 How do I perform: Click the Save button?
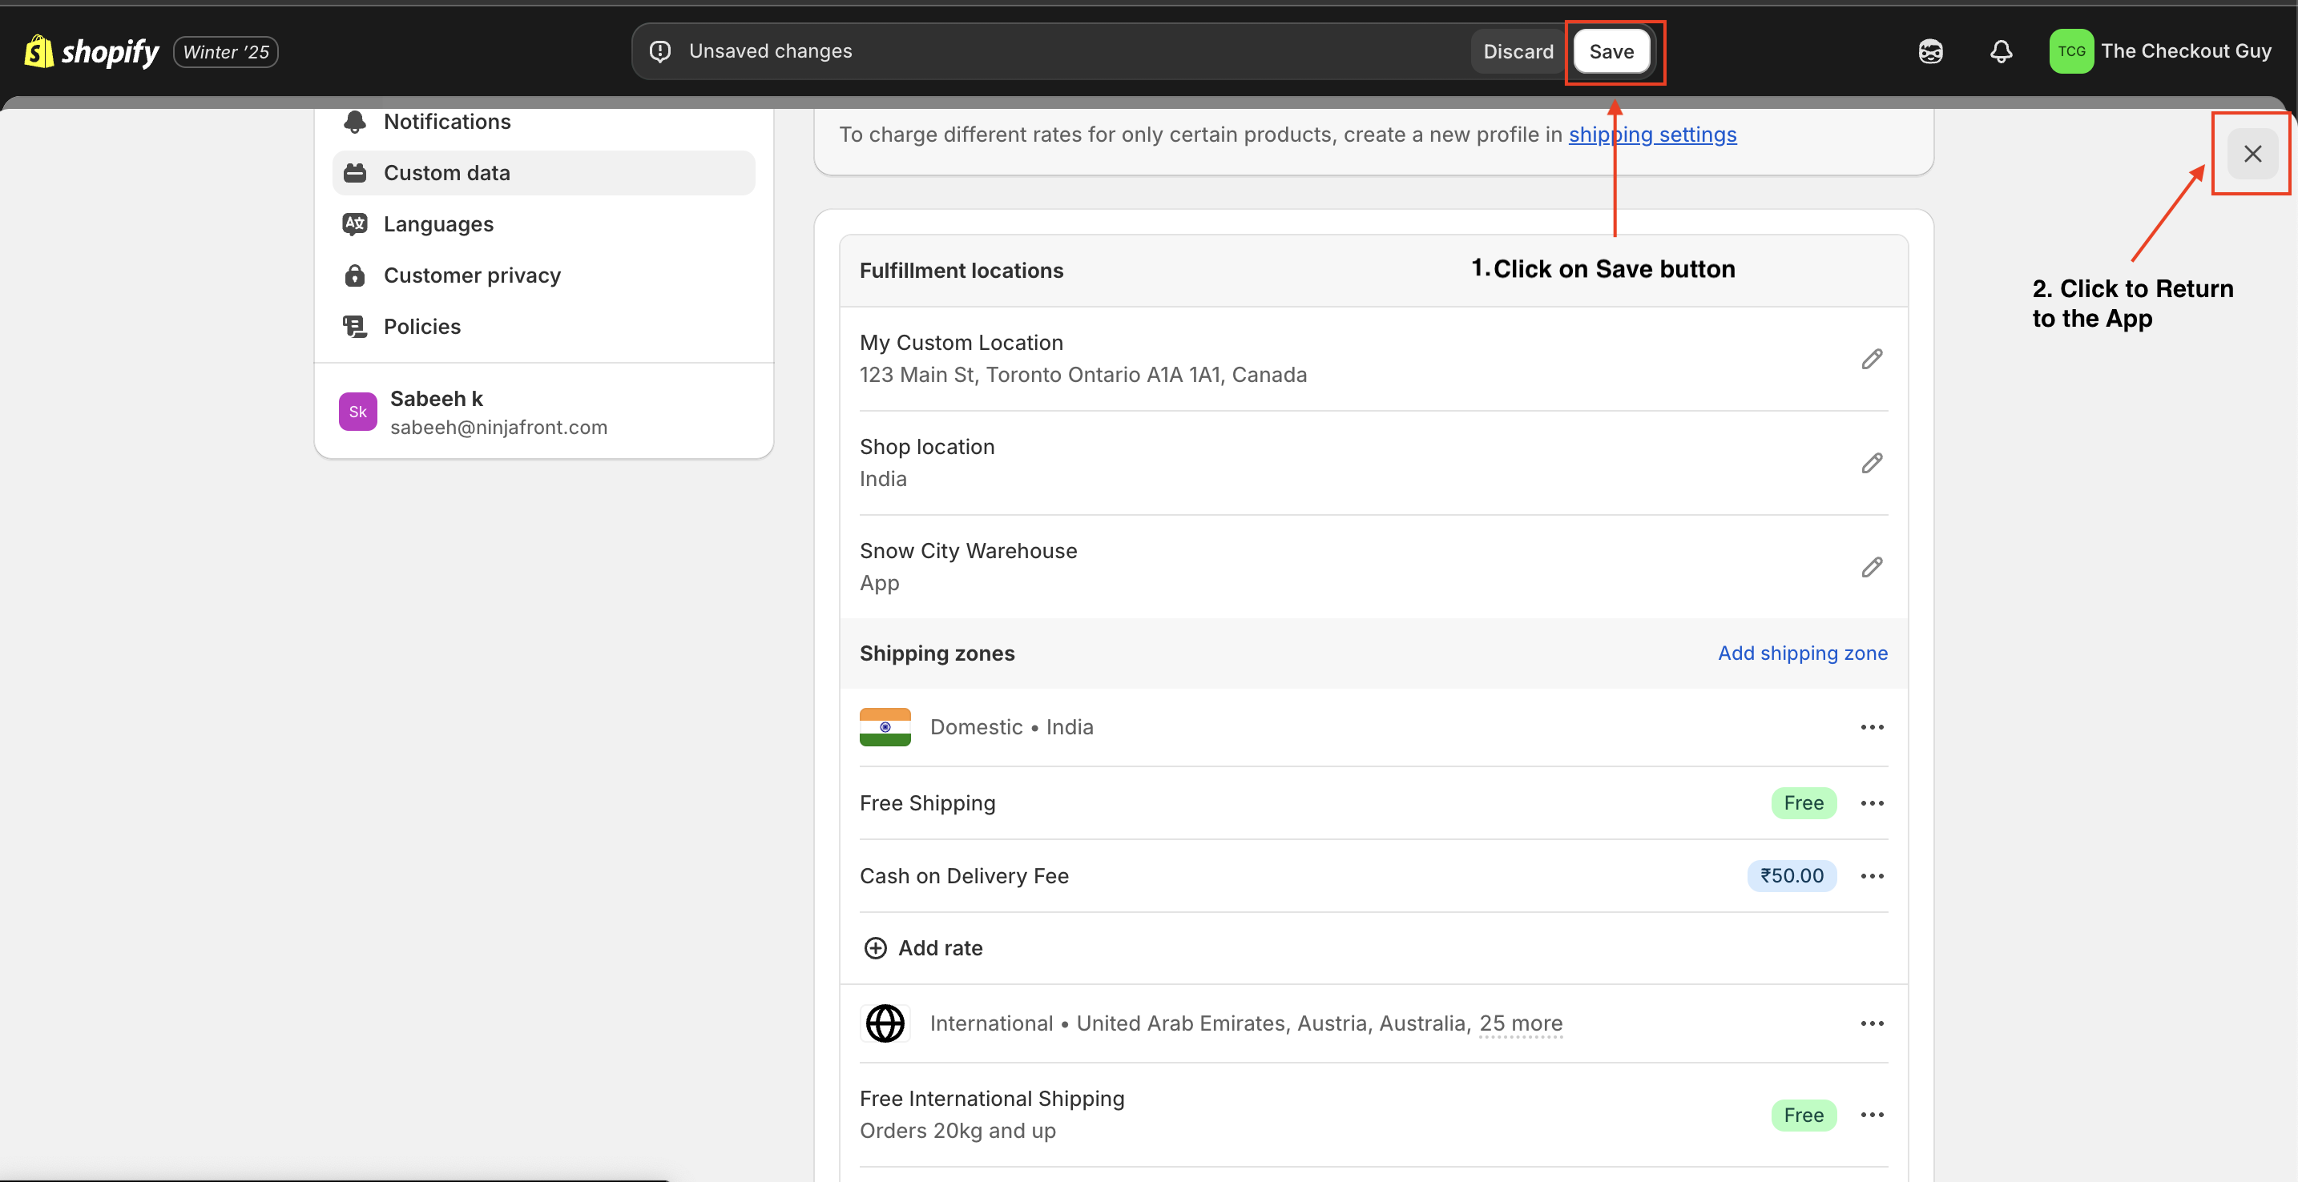tap(1611, 52)
